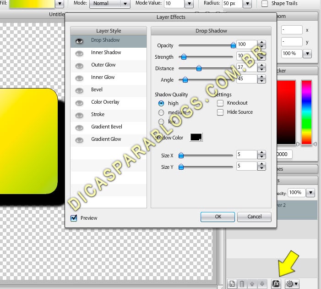The width and height of the screenshot is (321, 289).
Task: Select Bevel layer style
Action: pos(109,90)
